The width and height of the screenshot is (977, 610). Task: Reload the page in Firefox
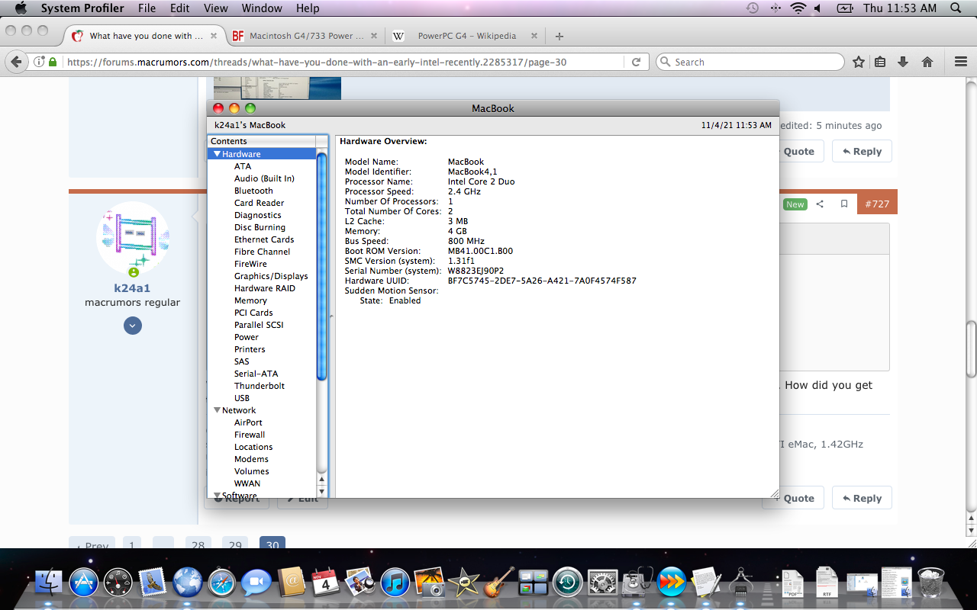coord(637,62)
